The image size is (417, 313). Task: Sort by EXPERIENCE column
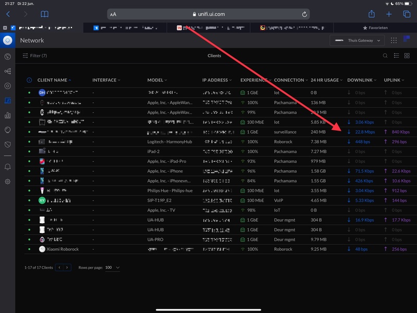click(255, 80)
